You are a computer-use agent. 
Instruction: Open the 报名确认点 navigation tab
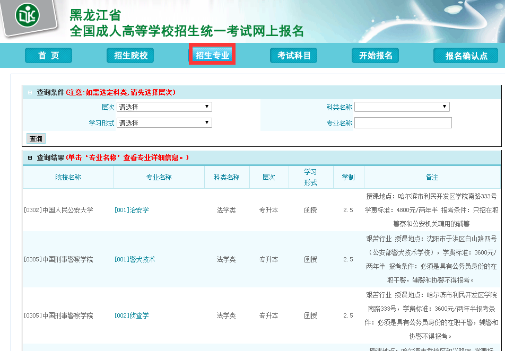(466, 55)
